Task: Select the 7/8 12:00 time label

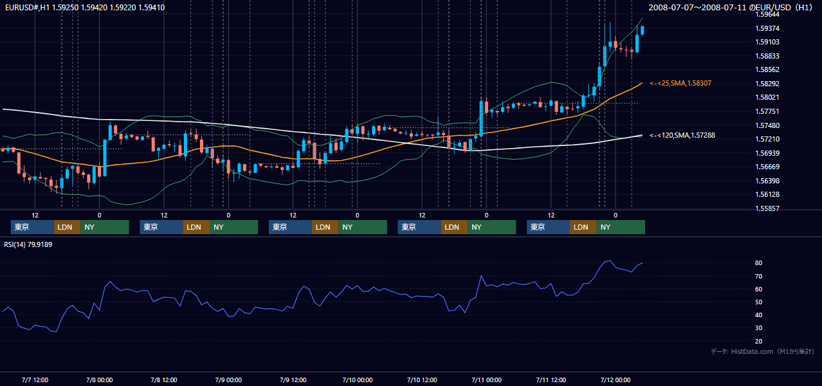Action: coord(163,380)
